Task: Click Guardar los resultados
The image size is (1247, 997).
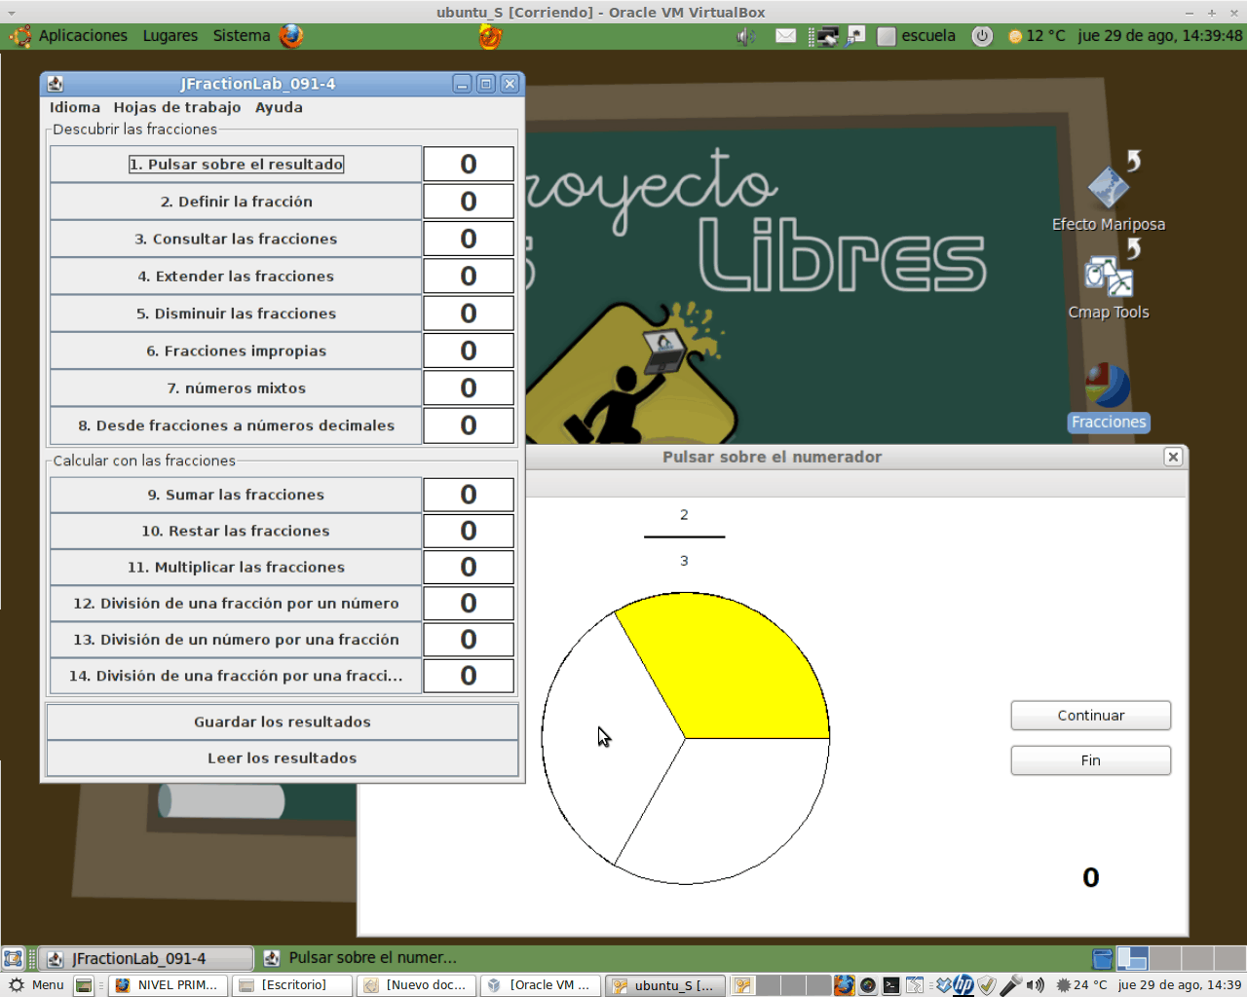Action: click(282, 721)
